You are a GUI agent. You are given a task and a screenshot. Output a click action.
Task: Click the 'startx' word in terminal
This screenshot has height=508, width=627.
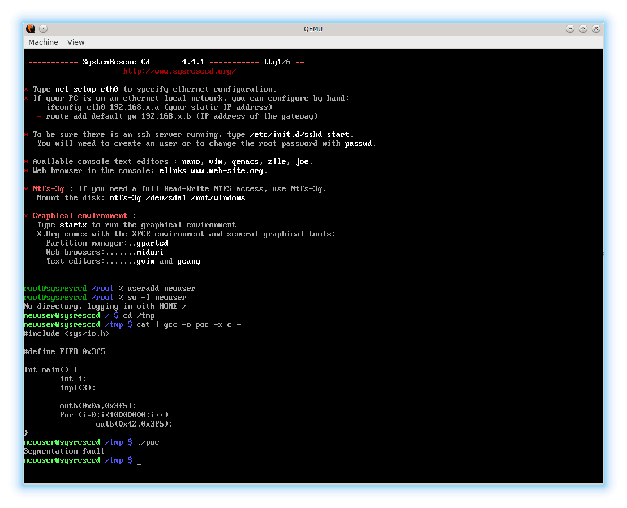coord(73,225)
